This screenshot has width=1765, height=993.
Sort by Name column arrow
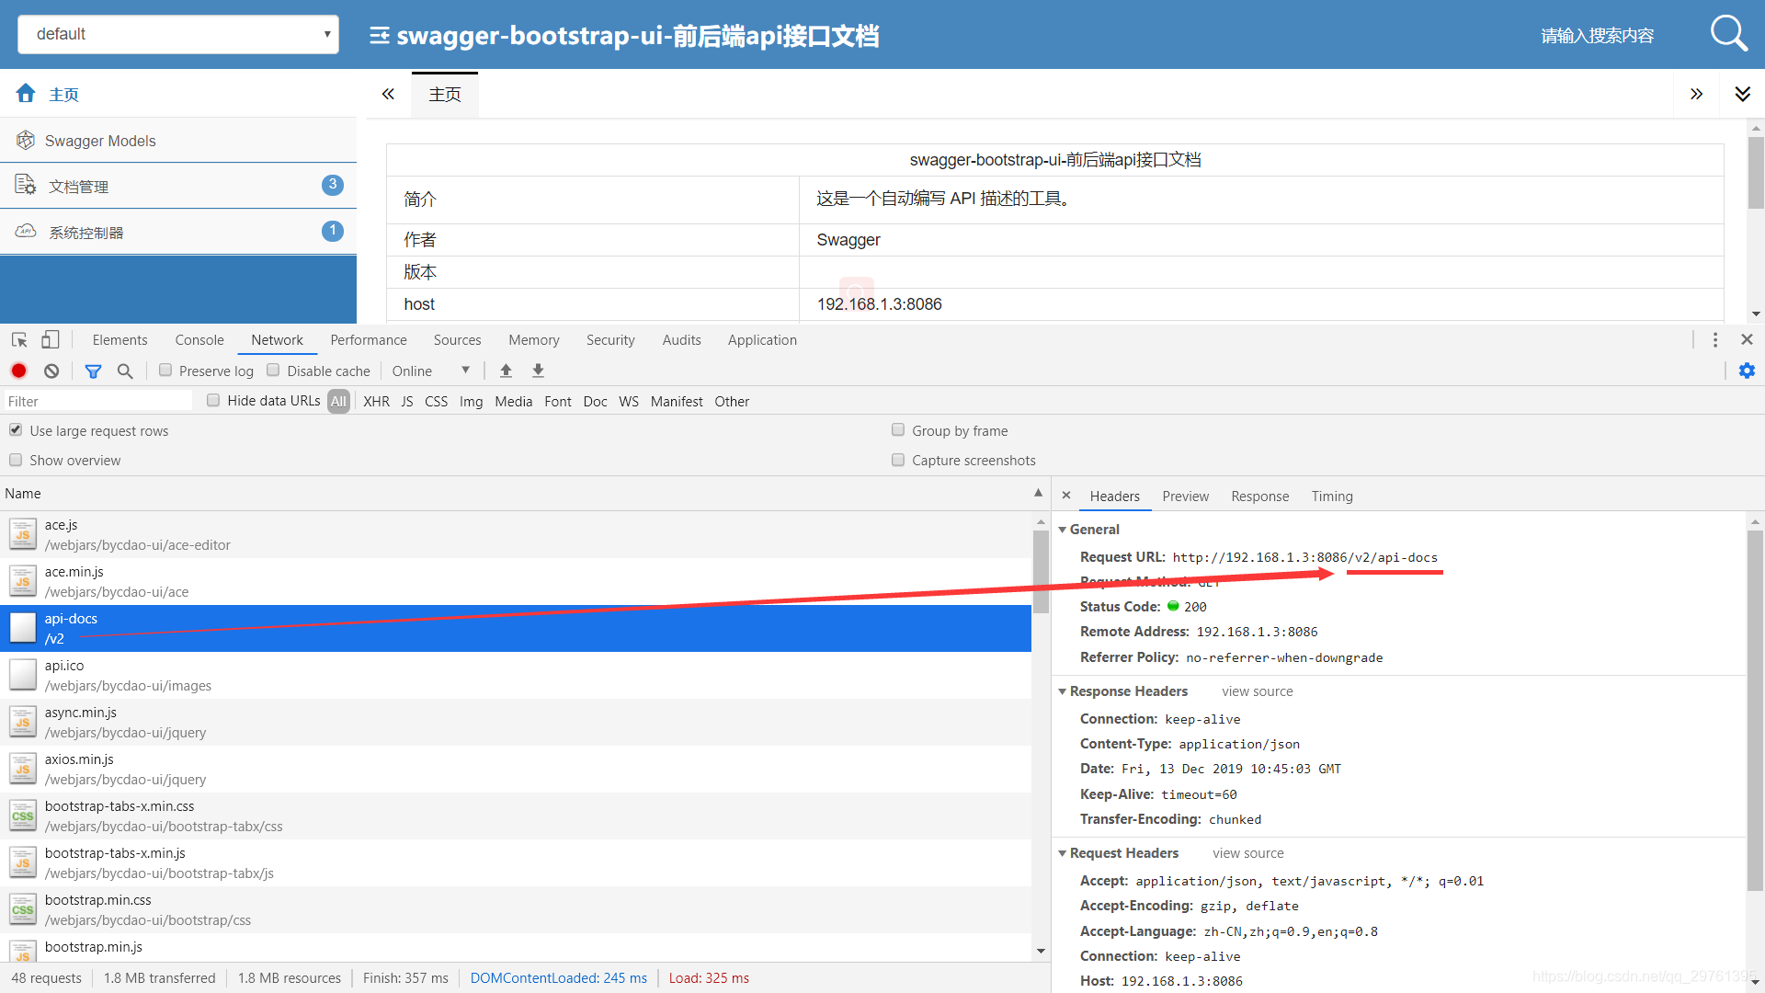(1038, 493)
